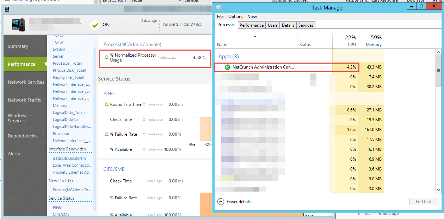The image size is (444, 219).
Task: Select PING under Service Status list
Action: 57,207
